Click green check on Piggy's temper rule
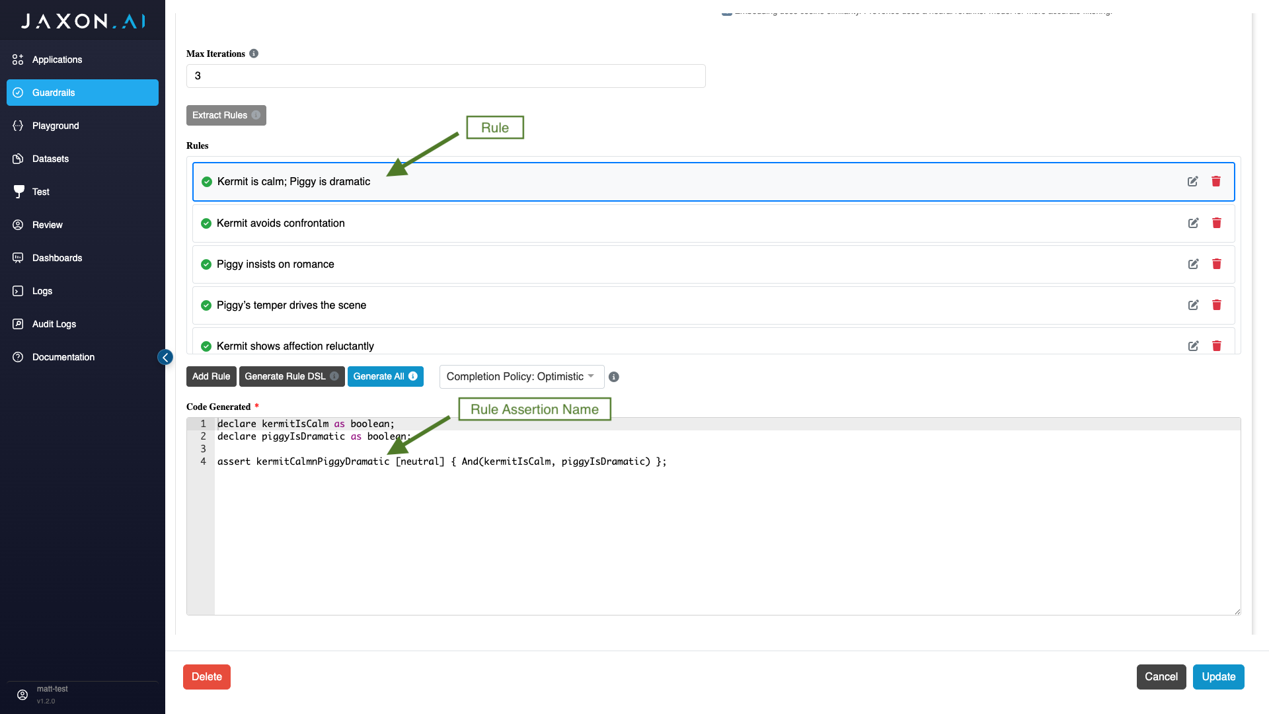Image resolution: width=1269 pixels, height=714 pixels. coord(206,305)
